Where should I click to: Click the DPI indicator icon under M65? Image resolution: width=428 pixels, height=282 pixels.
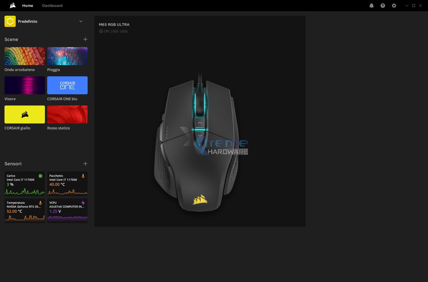101,31
